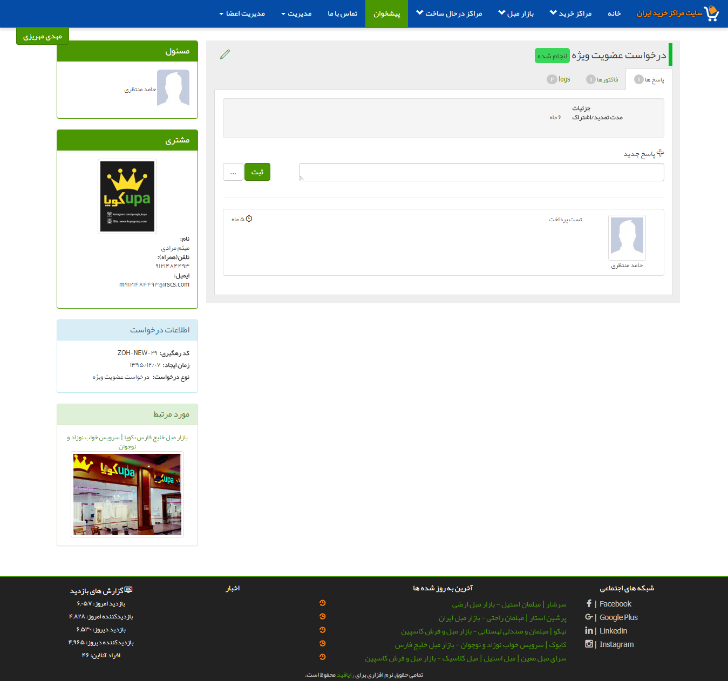The width and height of the screenshot is (728, 681).
Task: Click the customer email address link
Action: point(154,284)
